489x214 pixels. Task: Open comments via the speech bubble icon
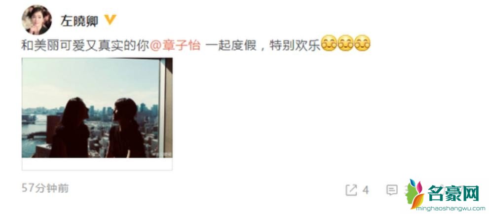[392, 190]
